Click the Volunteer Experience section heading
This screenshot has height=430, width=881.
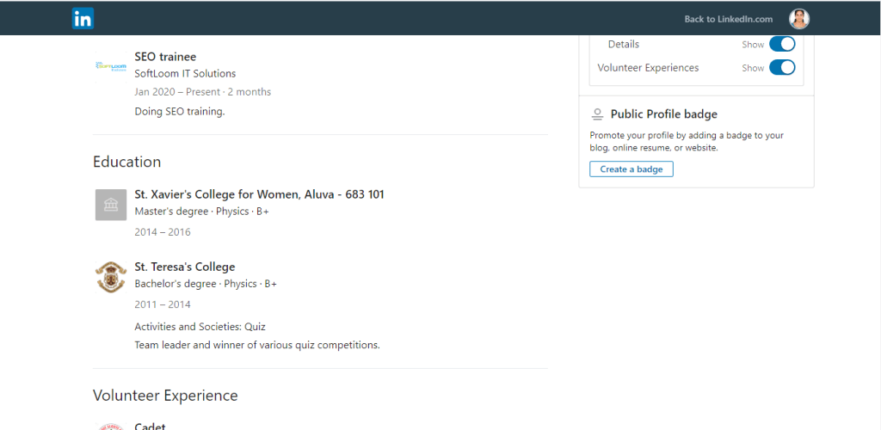point(165,396)
